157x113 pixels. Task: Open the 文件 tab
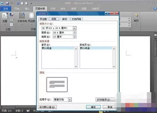pos(5,9)
